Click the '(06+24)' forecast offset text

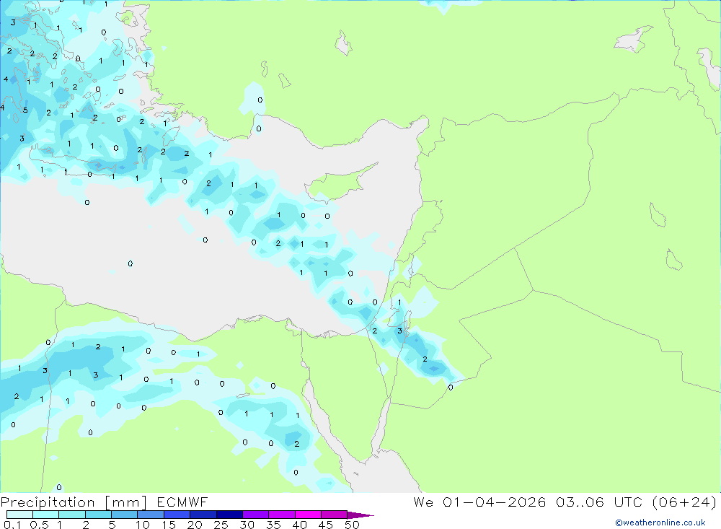(x=685, y=502)
